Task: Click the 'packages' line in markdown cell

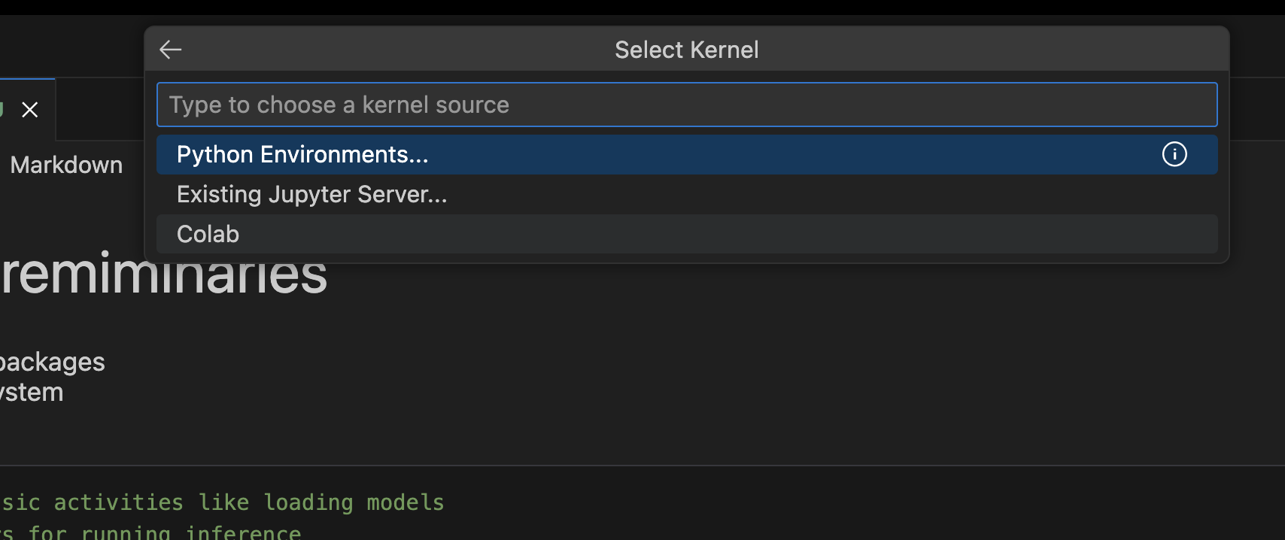Action: click(x=53, y=362)
